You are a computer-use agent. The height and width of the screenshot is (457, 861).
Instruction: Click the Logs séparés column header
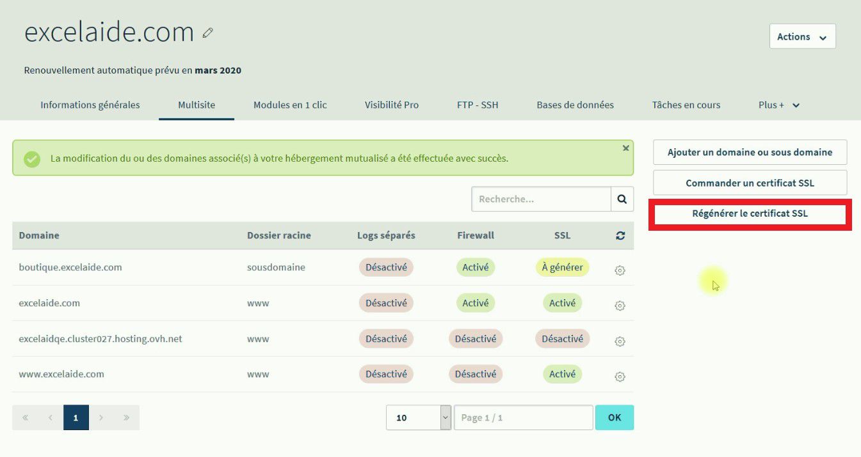[386, 235]
